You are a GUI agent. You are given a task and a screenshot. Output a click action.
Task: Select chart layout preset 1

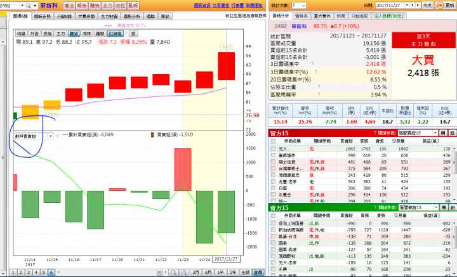pos(13,273)
